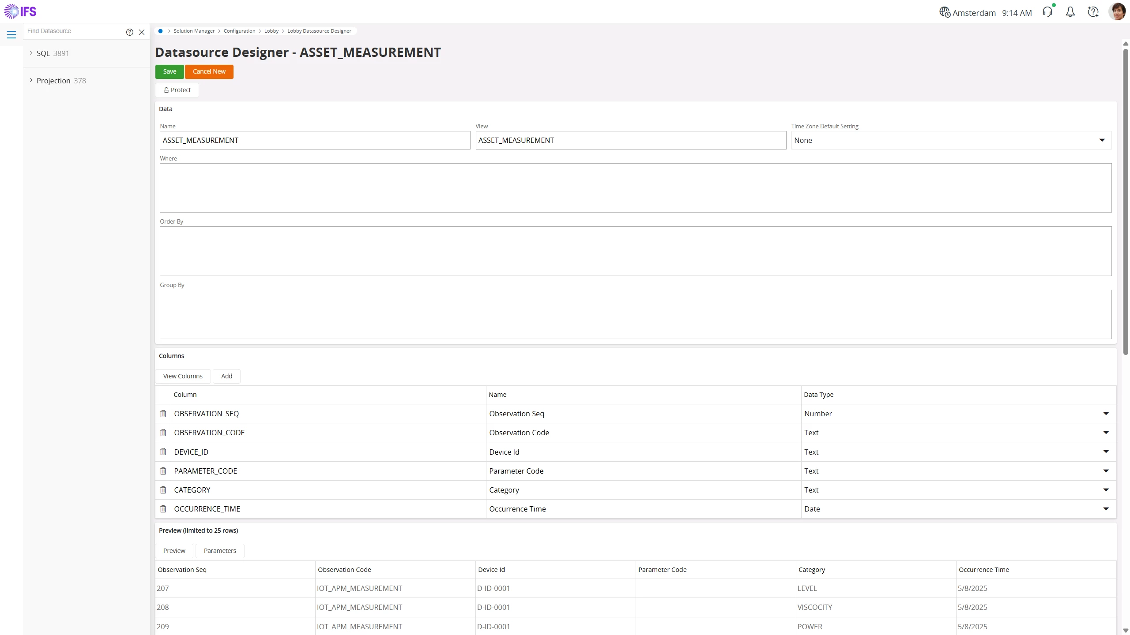
Task: Open Data Type dropdown for OCCURRENCE_TIME
Action: tap(1106, 509)
